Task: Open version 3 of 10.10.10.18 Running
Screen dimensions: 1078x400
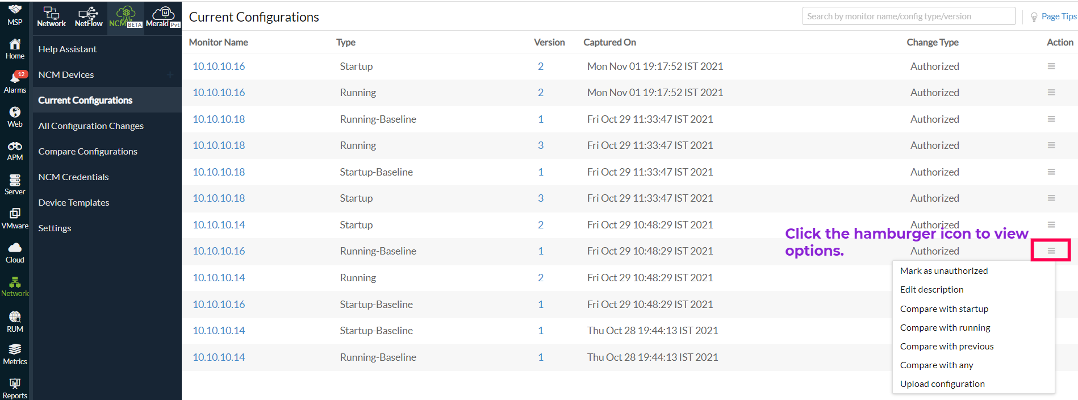Action: pos(541,145)
